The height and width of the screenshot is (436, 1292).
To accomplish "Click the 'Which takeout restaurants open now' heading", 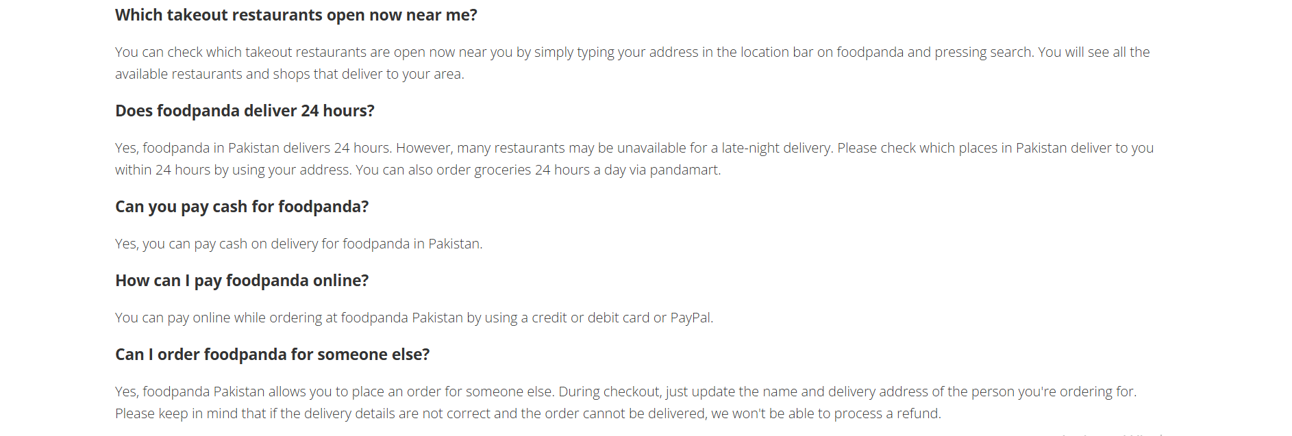I will click(296, 15).
